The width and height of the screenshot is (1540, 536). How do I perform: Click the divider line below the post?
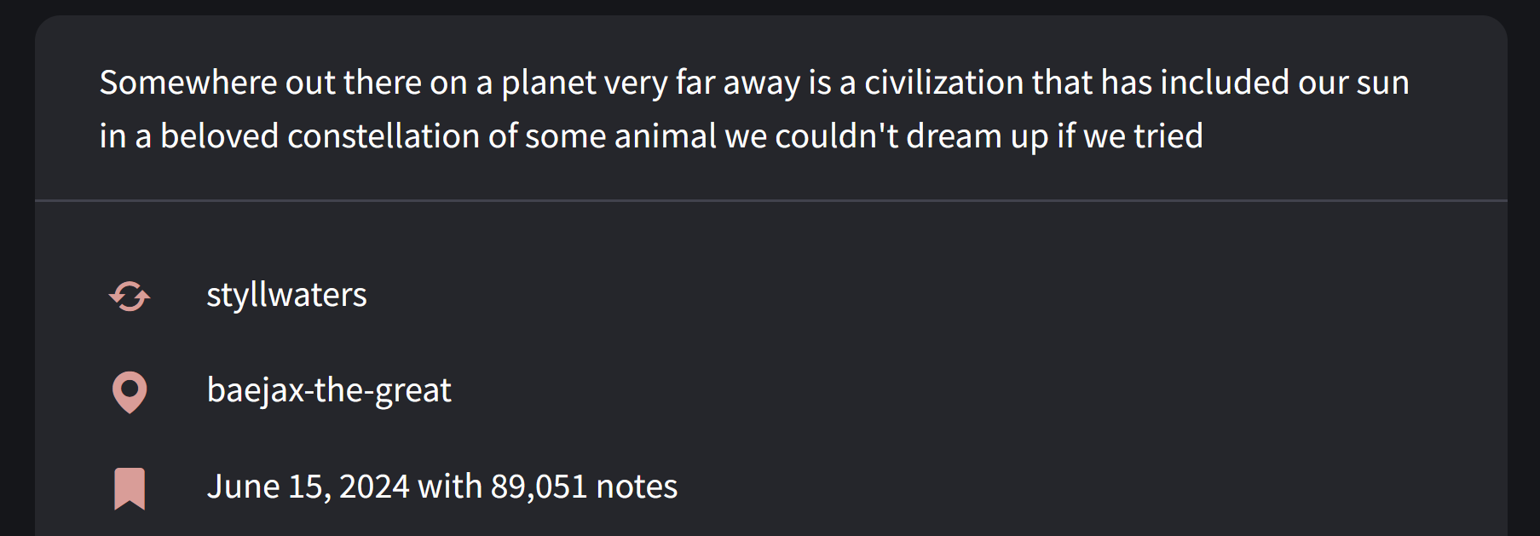(x=770, y=201)
